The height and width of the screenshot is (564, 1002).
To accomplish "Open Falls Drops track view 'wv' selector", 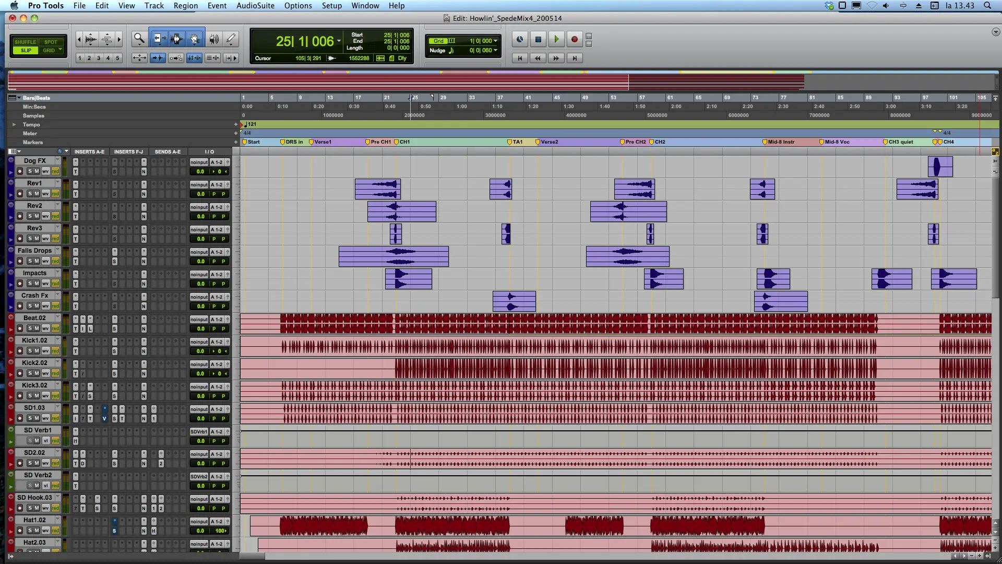I will [46, 261].
